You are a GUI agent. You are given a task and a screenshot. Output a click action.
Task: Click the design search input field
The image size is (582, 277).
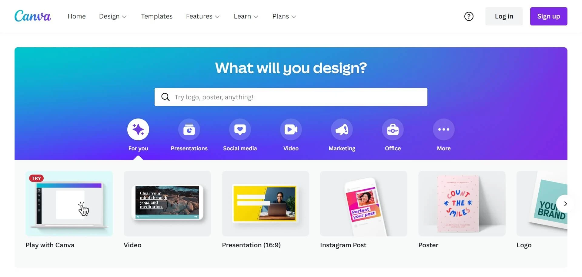[291, 97]
